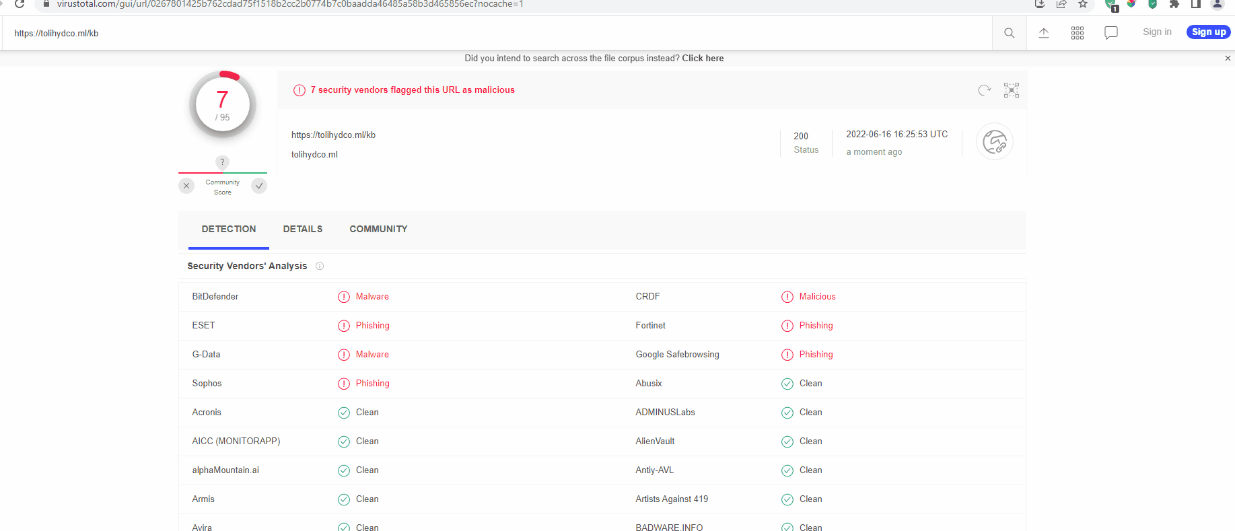Click the Antiy-AVL vendor name
The height and width of the screenshot is (531, 1235).
pos(654,470)
